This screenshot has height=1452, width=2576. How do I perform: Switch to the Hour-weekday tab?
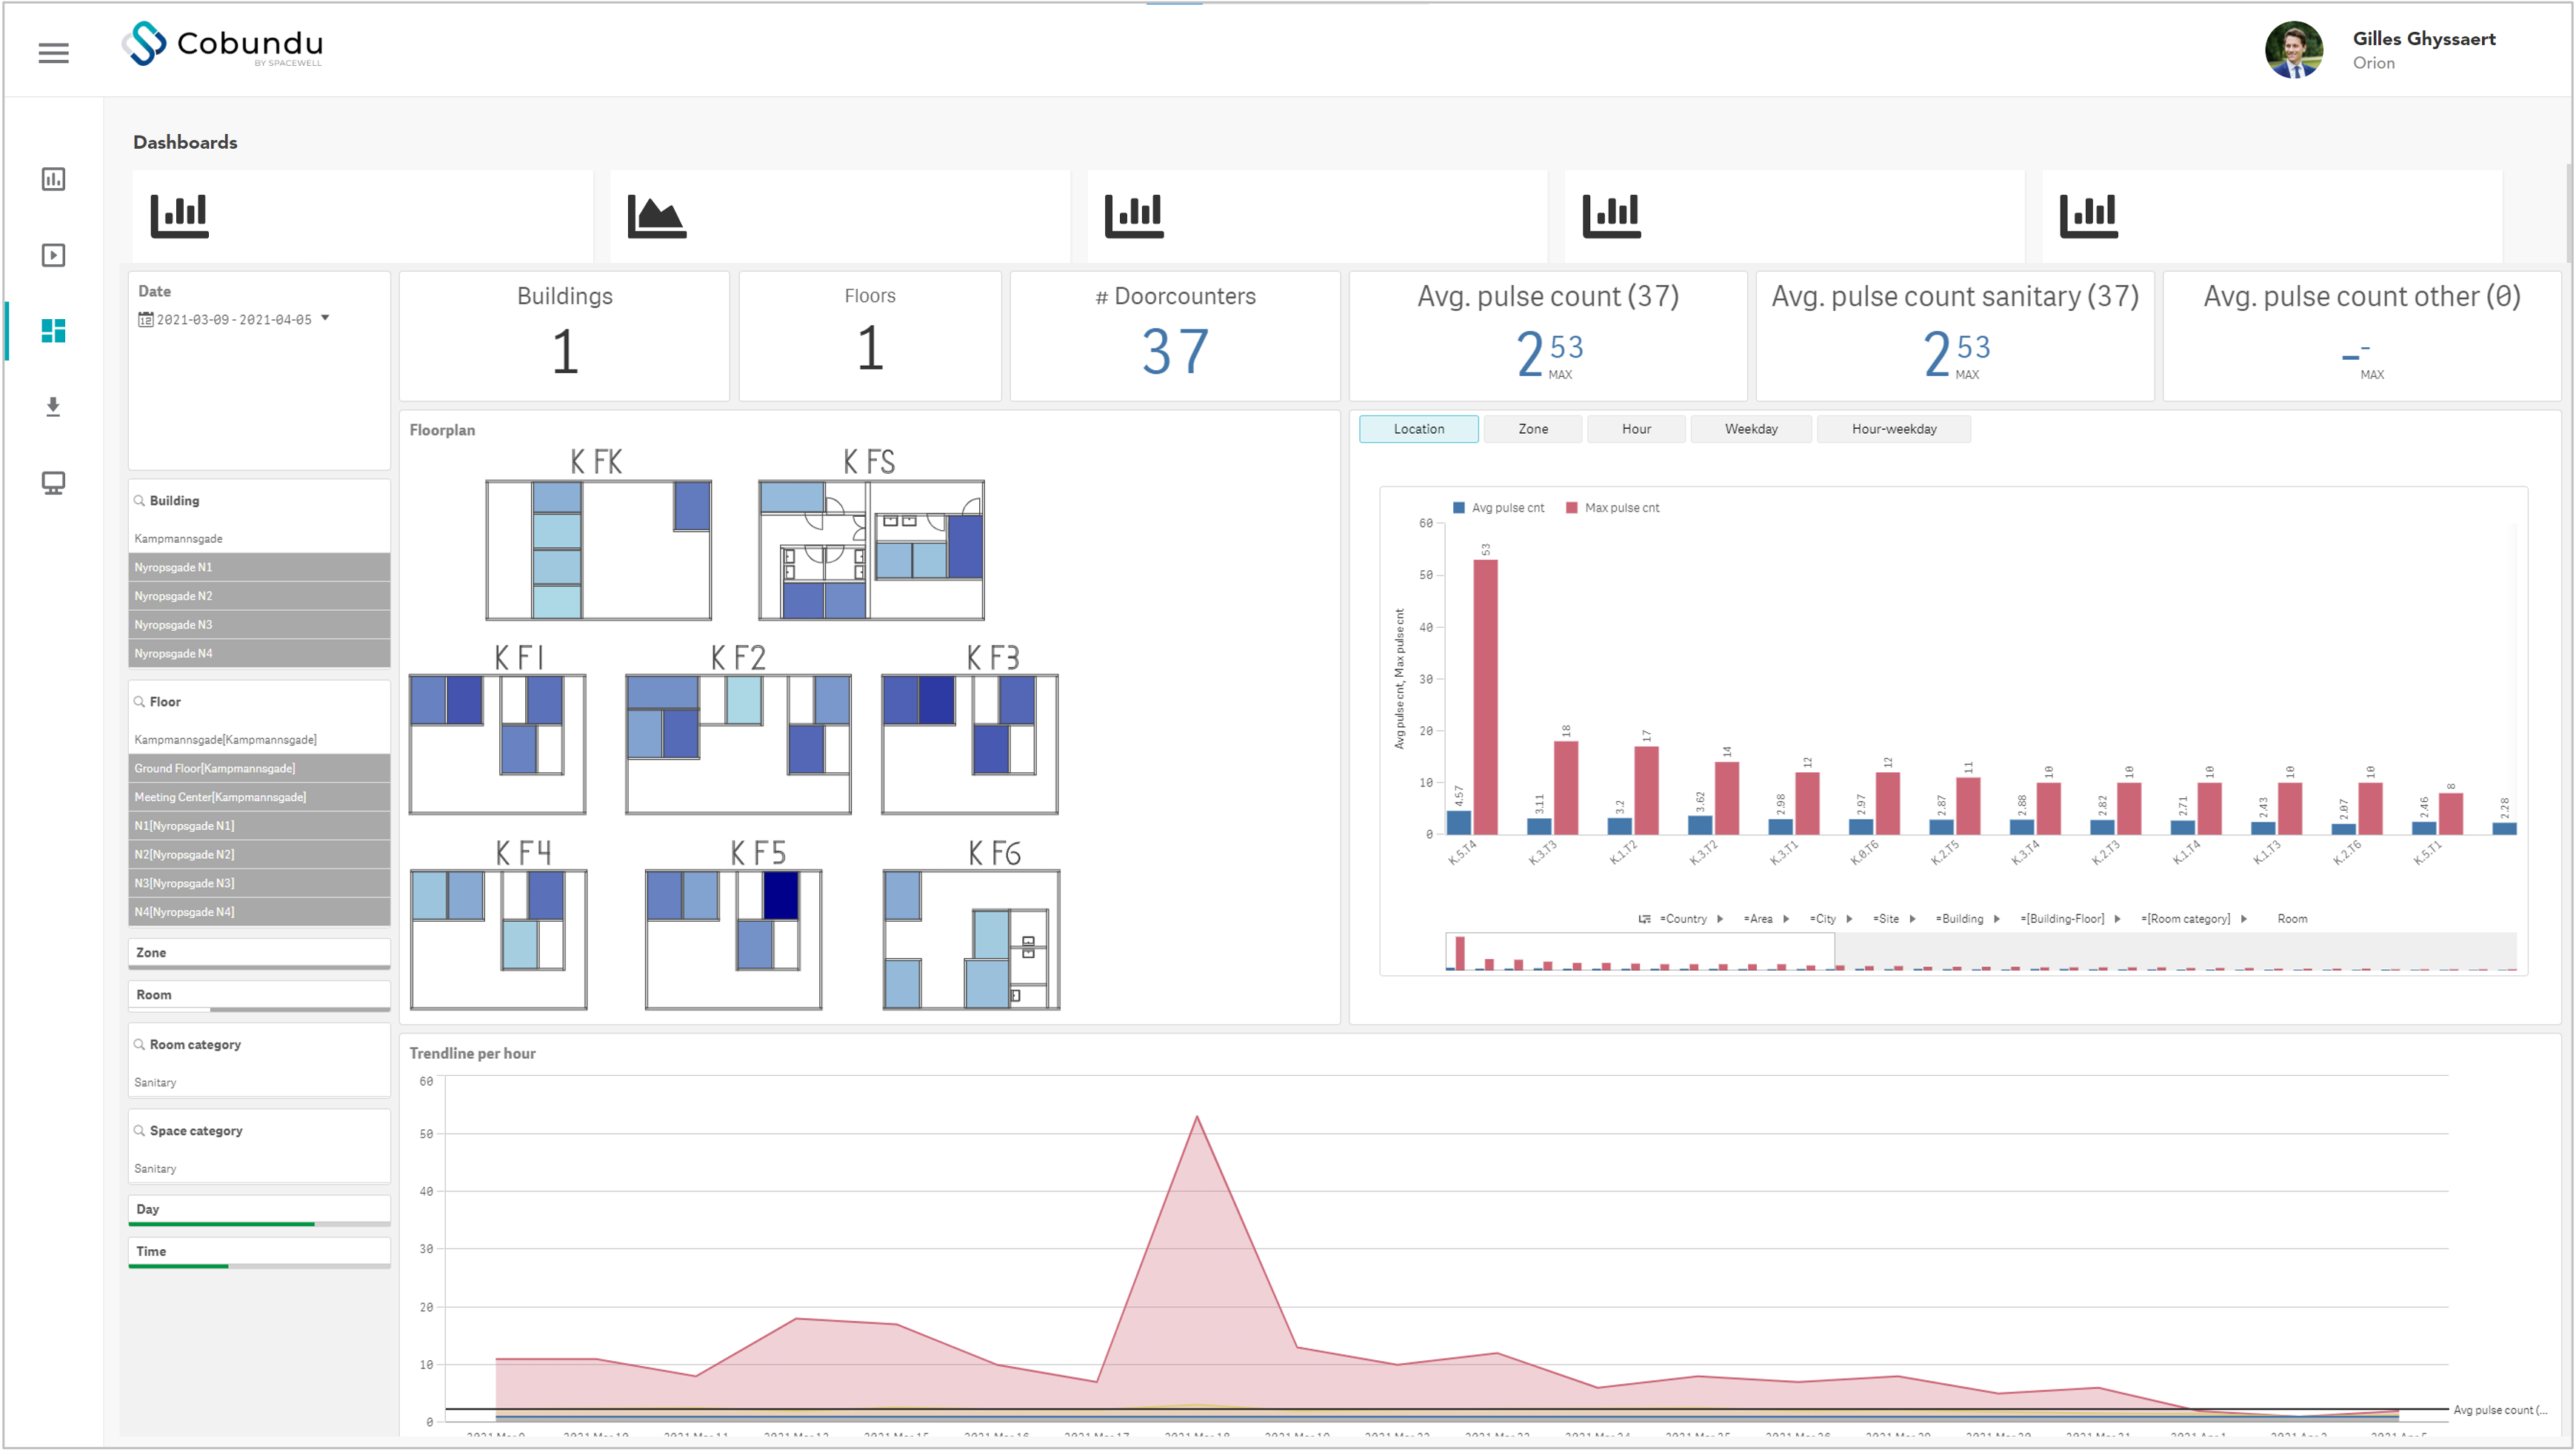1895,429
